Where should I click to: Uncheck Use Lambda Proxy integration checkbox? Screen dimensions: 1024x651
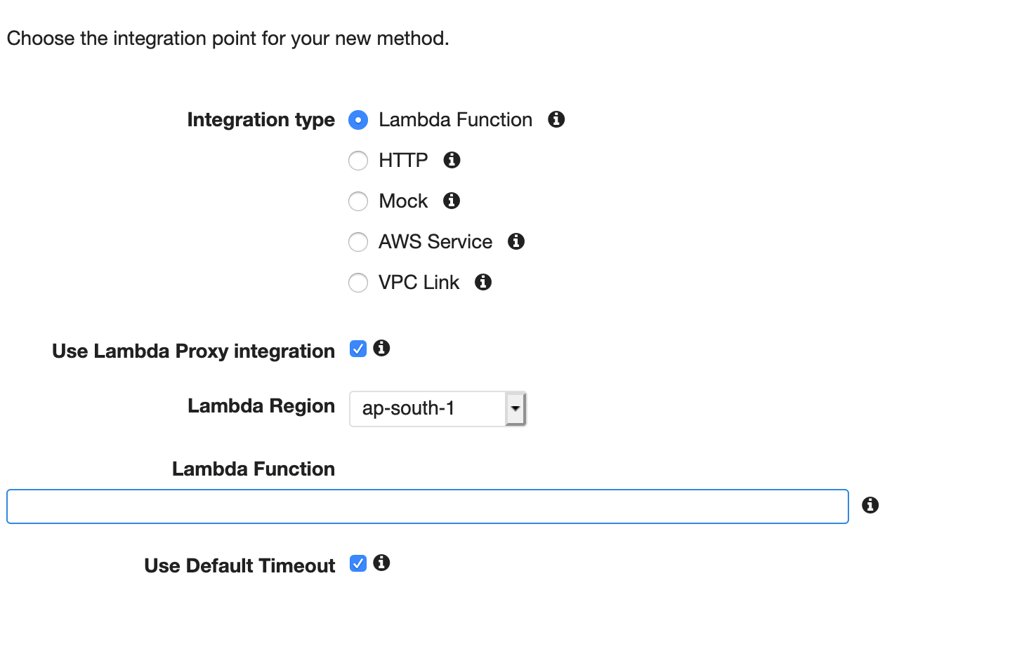click(x=358, y=349)
